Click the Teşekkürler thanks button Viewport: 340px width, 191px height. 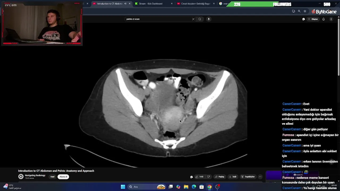[x=248, y=177]
